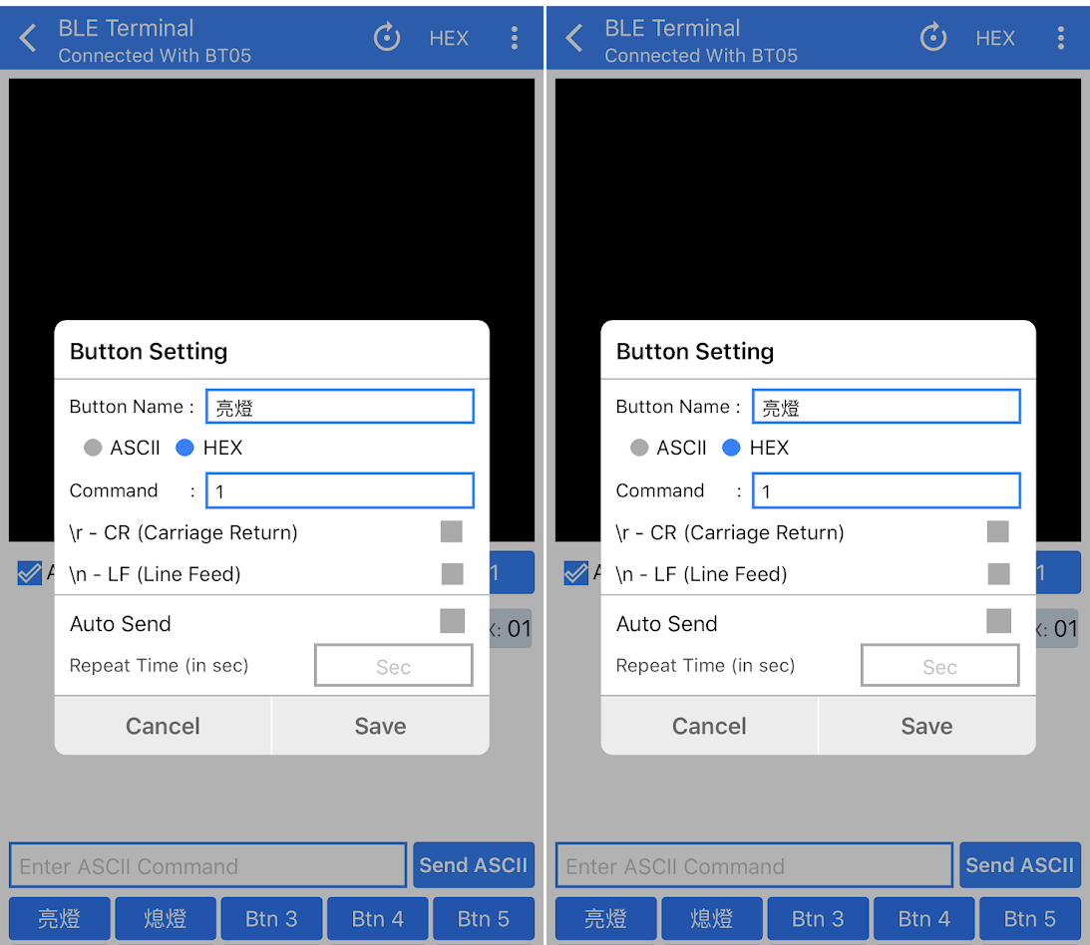
Task: Go back using left screen's back arrow
Action: click(x=28, y=38)
